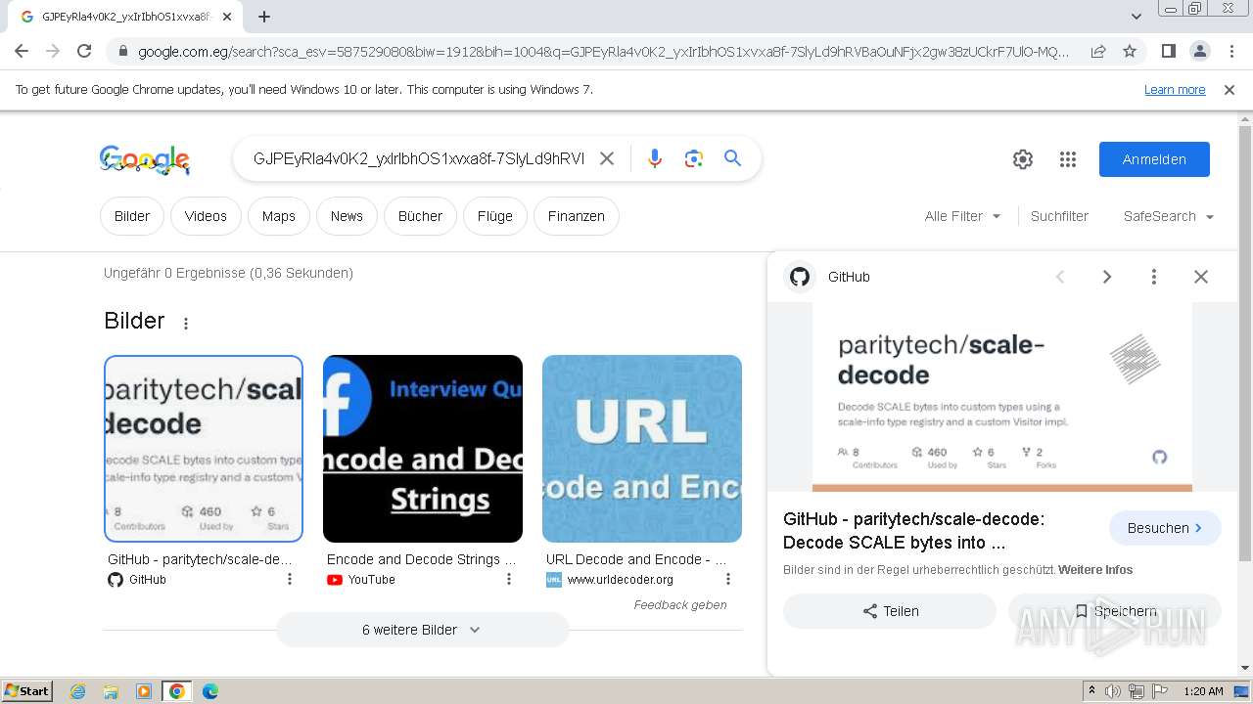Click the Speichern save button
1253x704 pixels.
tap(1115, 611)
